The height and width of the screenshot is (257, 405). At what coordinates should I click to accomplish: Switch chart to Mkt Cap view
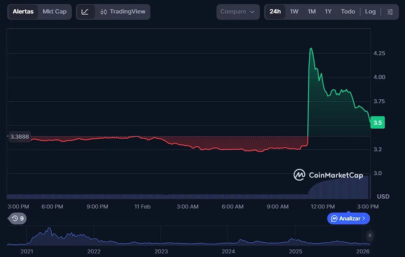click(54, 12)
